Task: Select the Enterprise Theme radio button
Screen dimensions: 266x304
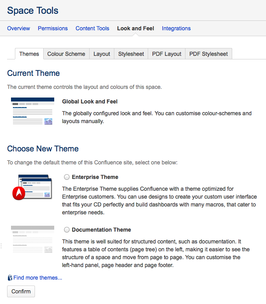Action: pos(67,177)
